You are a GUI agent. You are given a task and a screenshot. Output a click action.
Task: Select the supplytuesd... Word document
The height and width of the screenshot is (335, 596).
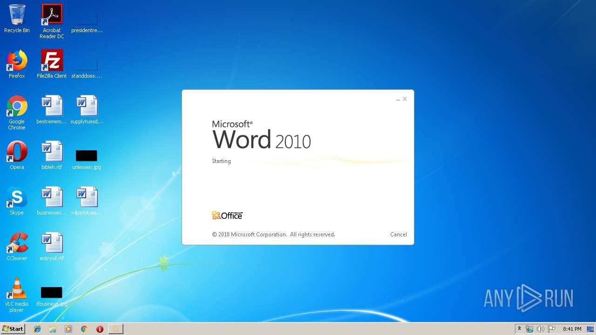(x=87, y=110)
